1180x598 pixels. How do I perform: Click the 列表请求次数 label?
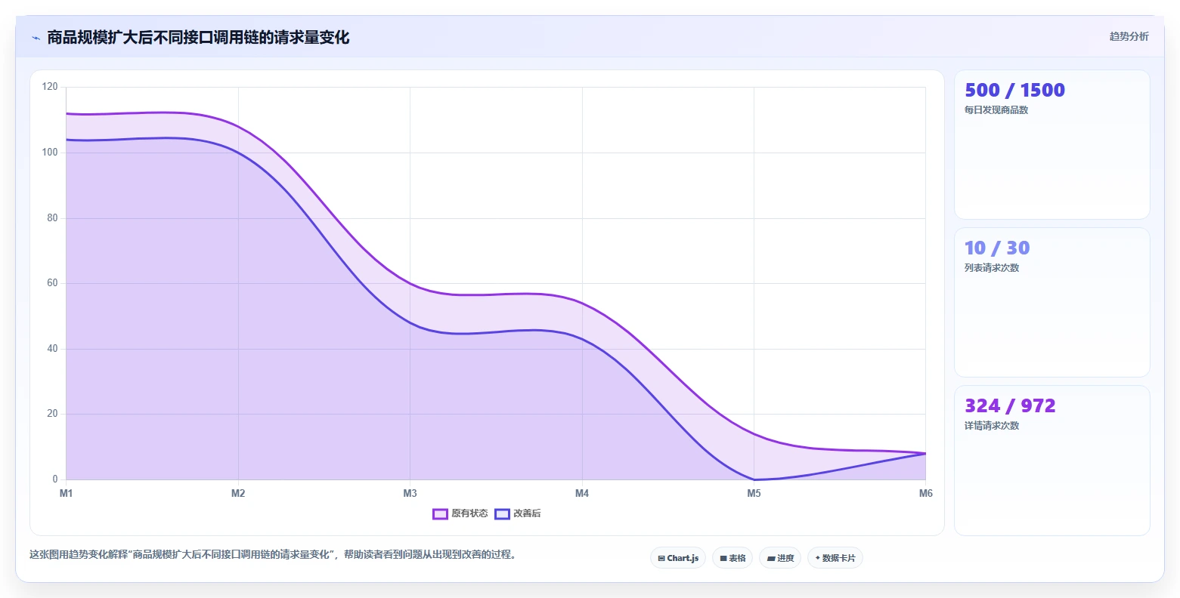(992, 268)
